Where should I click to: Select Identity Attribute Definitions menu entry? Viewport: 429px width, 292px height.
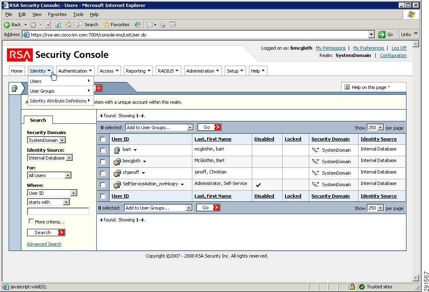[x=61, y=101]
